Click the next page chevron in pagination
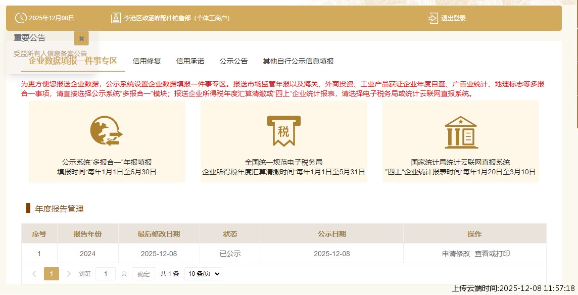 (x=69, y=273)
